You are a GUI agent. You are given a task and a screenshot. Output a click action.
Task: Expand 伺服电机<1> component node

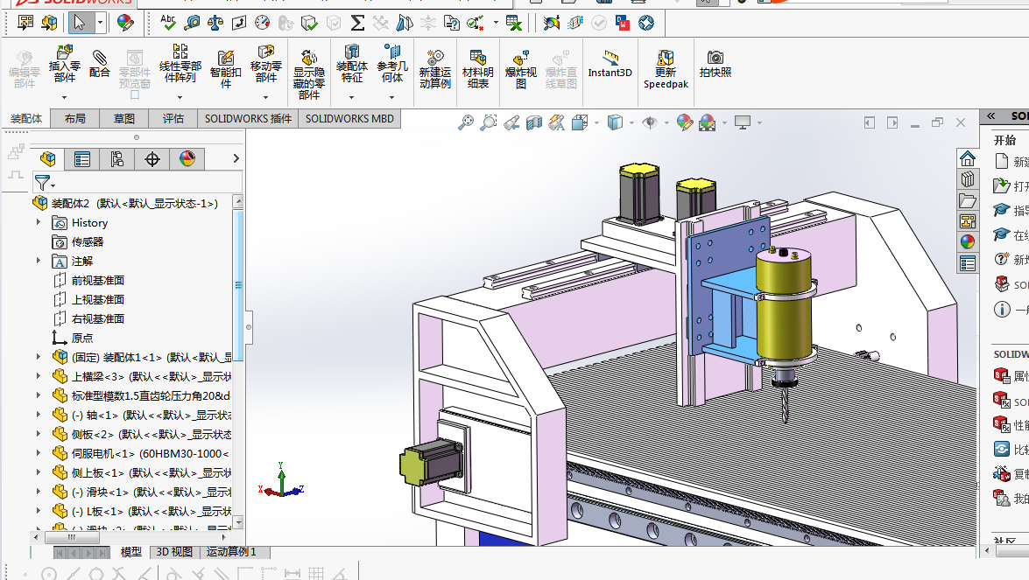click(x=38, y=453)
